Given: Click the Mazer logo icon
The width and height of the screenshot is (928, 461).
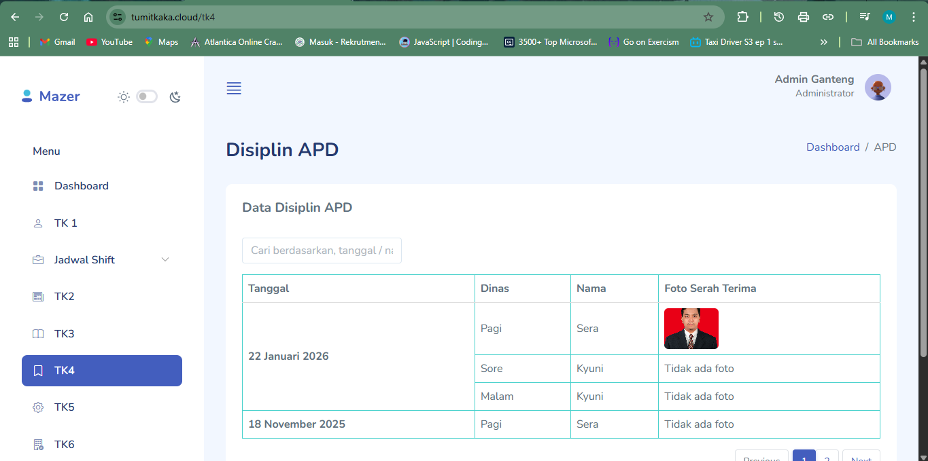Looking at the screenshot, I should click(27, 96).
